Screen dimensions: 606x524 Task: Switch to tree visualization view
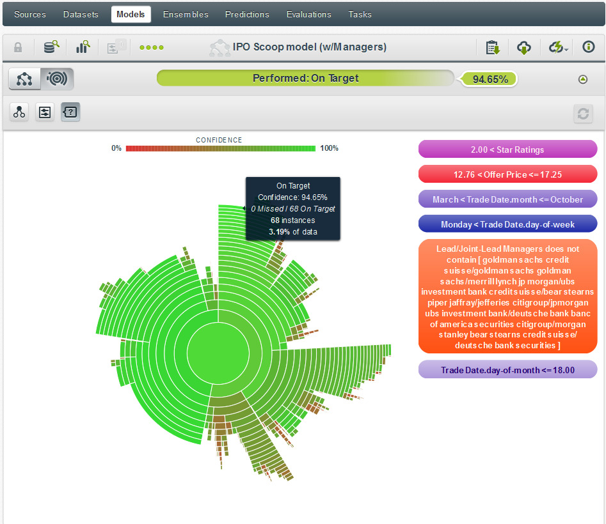pyautogui.click(x=25, y=79)
